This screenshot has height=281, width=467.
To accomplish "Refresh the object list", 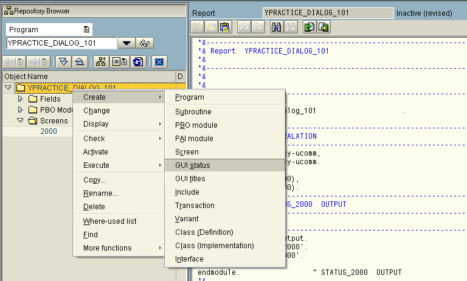I will pyautogui.click(x=138, y=61).
